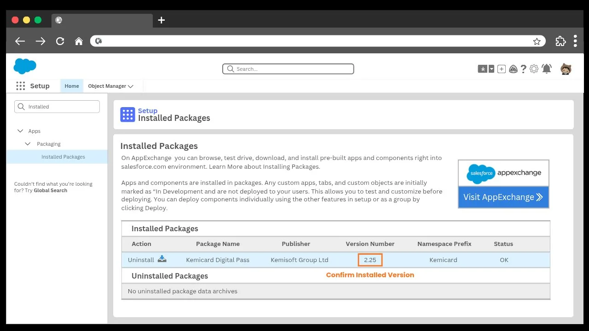Click the Uninstall link for Kemicard
This screenshot has height=331, width=589.
coord(141,260)
